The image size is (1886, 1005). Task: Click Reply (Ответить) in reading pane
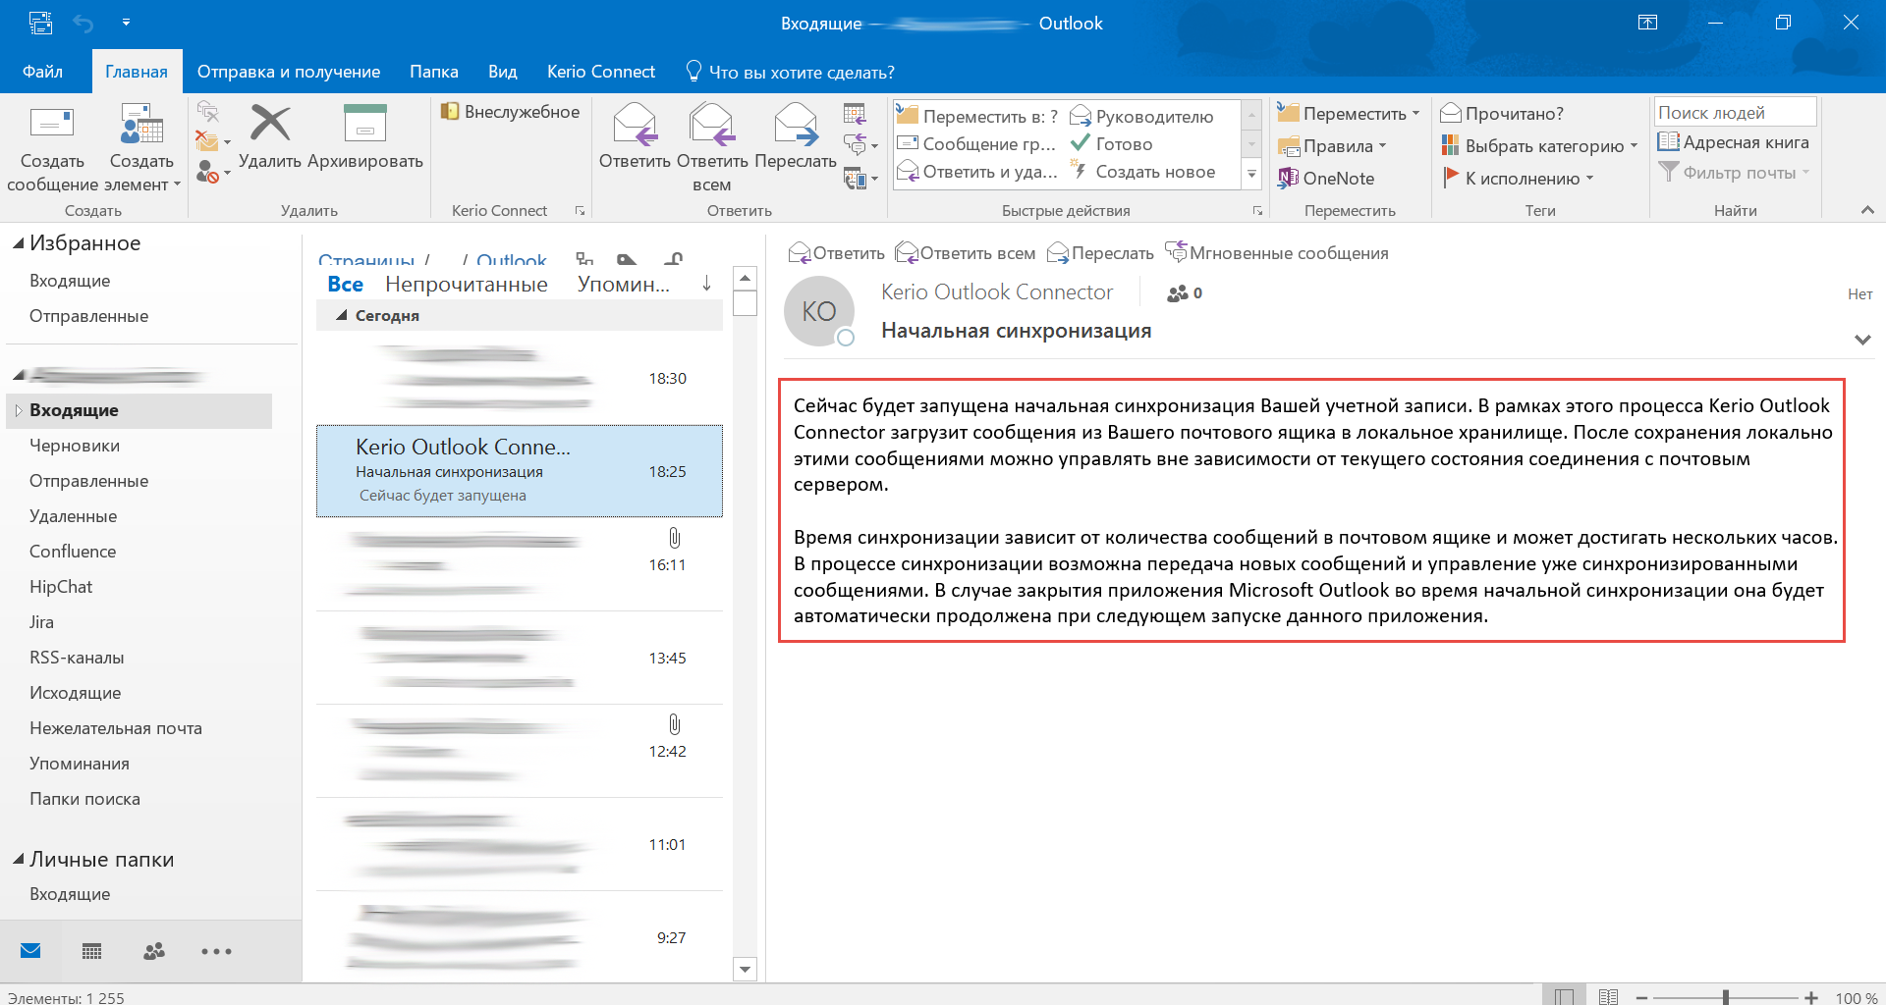[837, 253]
